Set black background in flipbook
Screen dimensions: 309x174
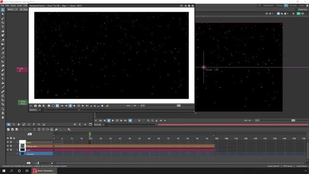coord(53,106)
